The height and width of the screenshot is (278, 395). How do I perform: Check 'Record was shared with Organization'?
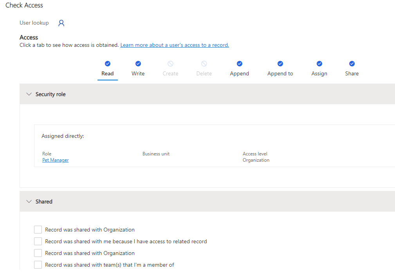[38, 230]
